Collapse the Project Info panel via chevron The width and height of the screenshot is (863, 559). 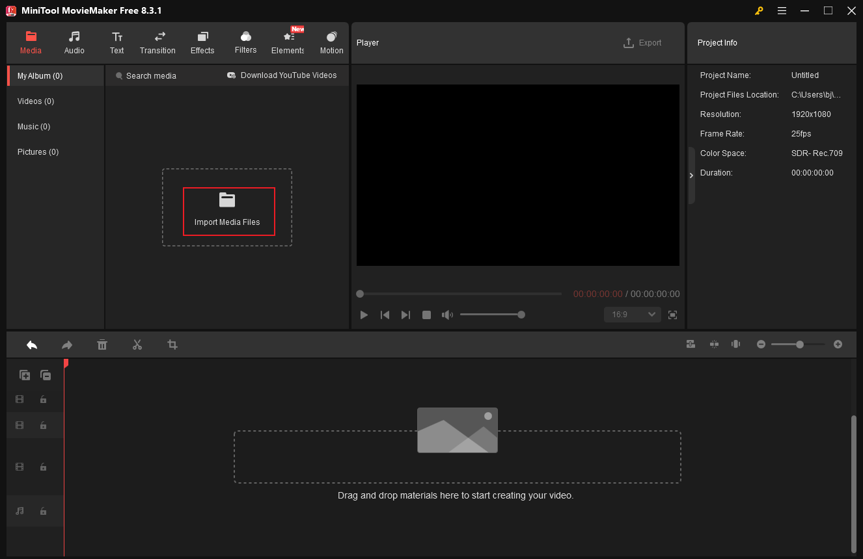click(x=691, y=175)
